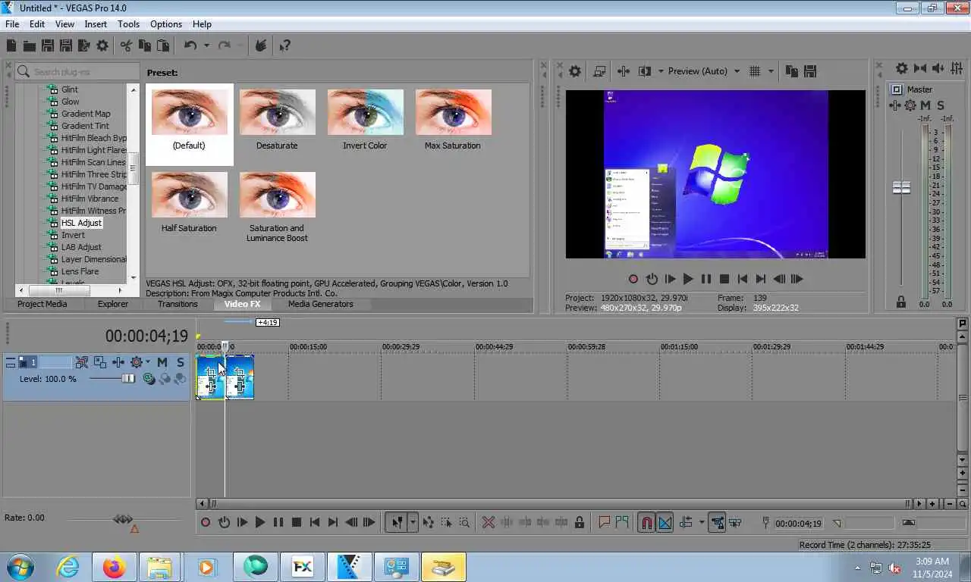Viewport: 971px width, 582px height.
Task: Open the undo history dropdown arrow
Action: [x=206, y=45]
